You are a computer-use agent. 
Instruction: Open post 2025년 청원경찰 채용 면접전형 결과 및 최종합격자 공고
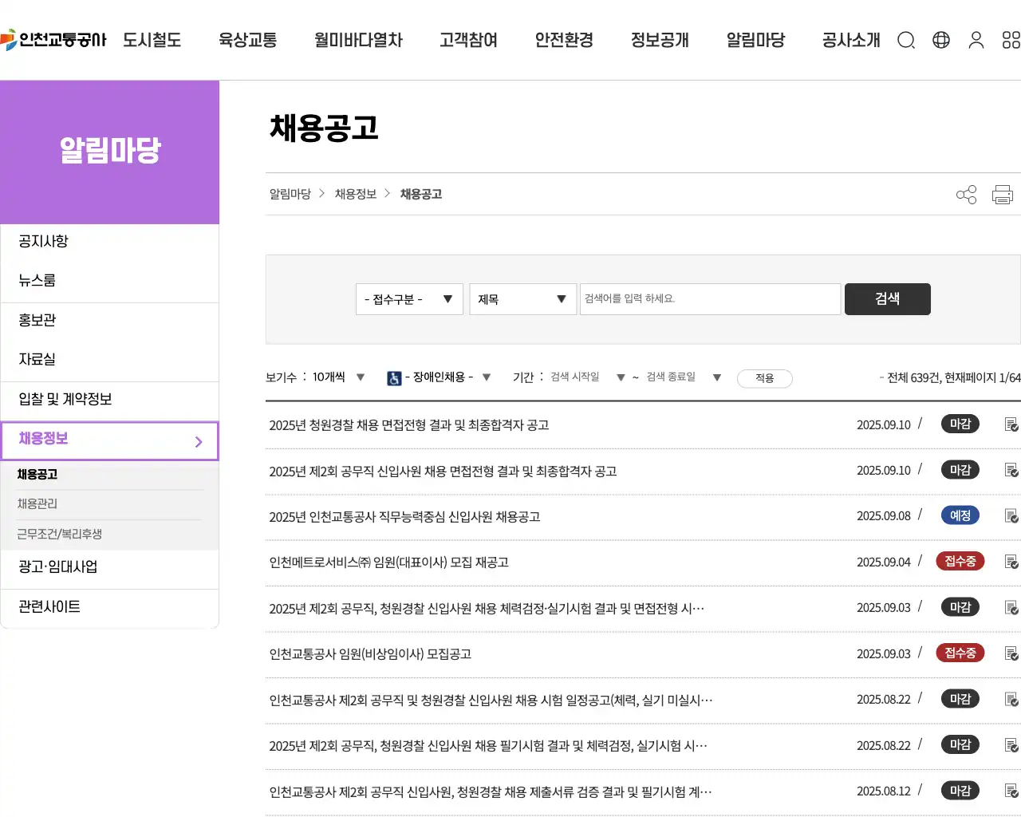(x=409, y=425)
